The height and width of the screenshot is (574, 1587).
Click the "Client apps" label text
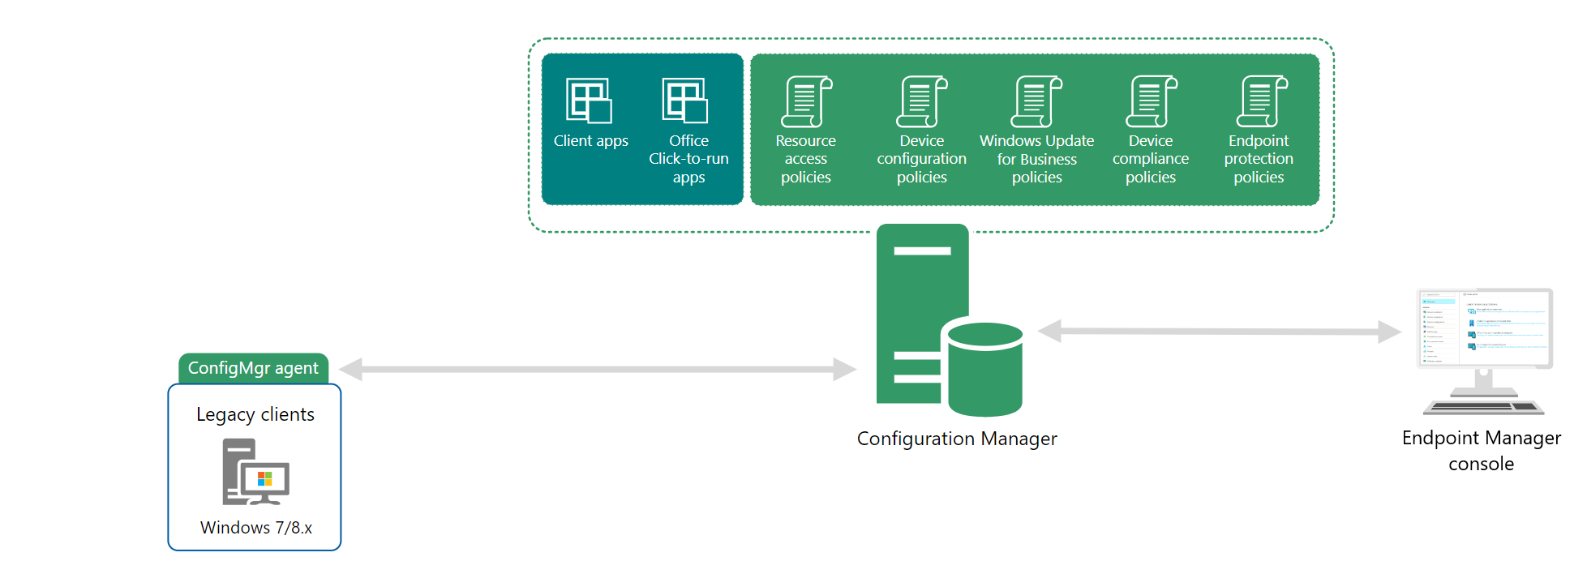pos(591,141)
